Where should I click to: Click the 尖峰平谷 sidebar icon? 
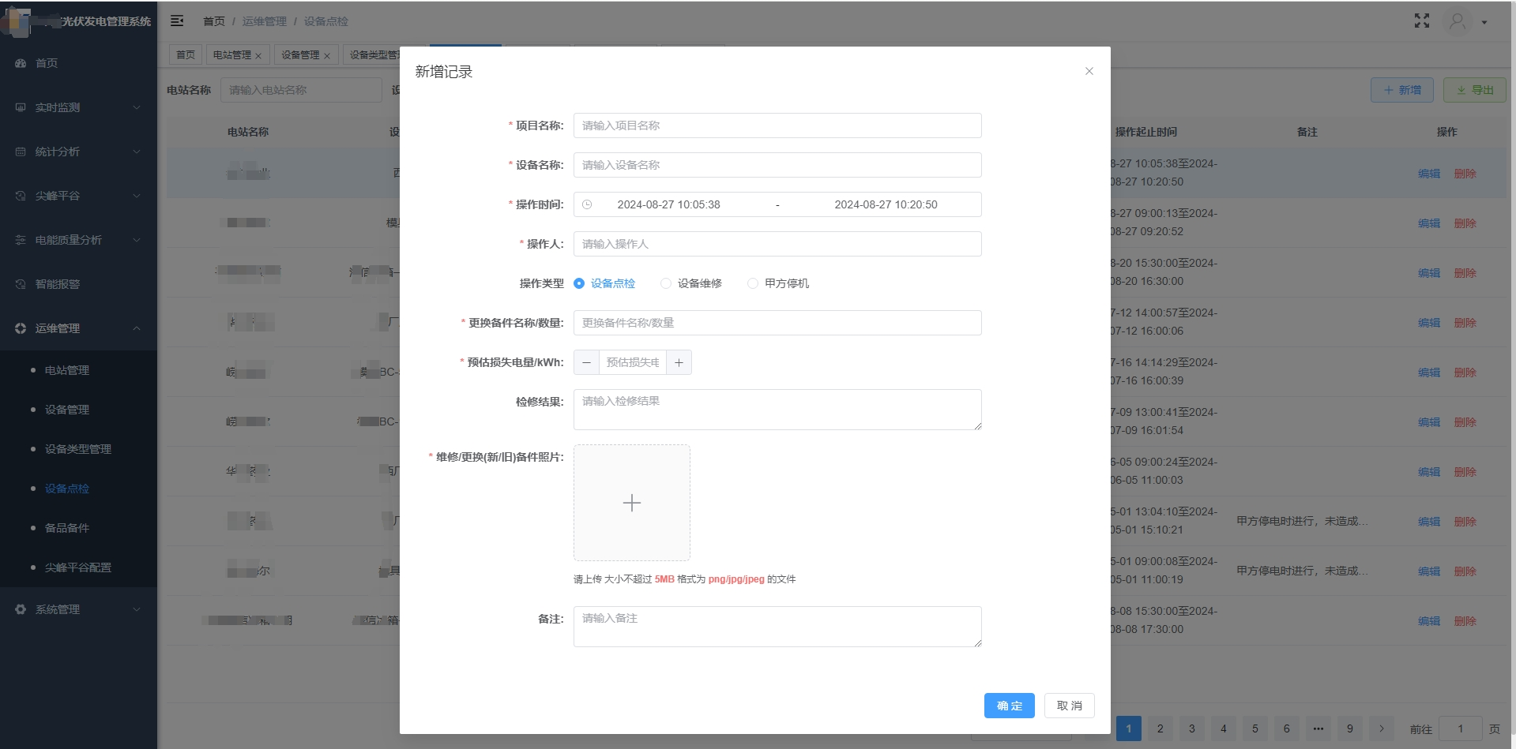pyautogui.click(x=21, y=196)
